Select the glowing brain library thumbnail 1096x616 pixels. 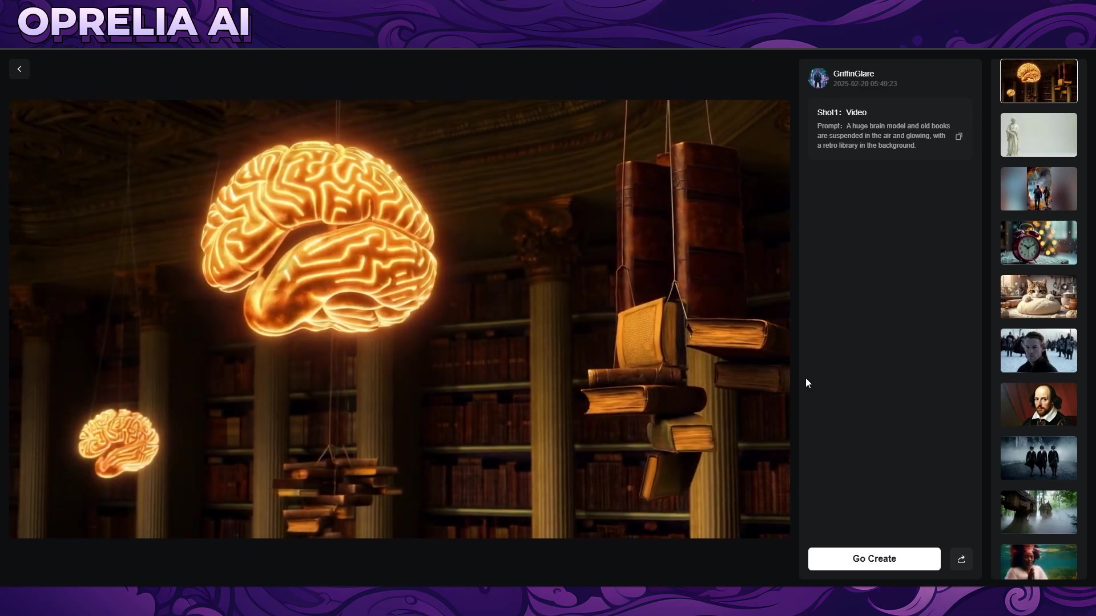[1039, 81]
